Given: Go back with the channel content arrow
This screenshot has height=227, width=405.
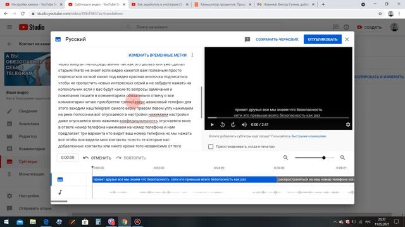Looking at the screenshot, I should pyautogui.click(x=9, y=44).
